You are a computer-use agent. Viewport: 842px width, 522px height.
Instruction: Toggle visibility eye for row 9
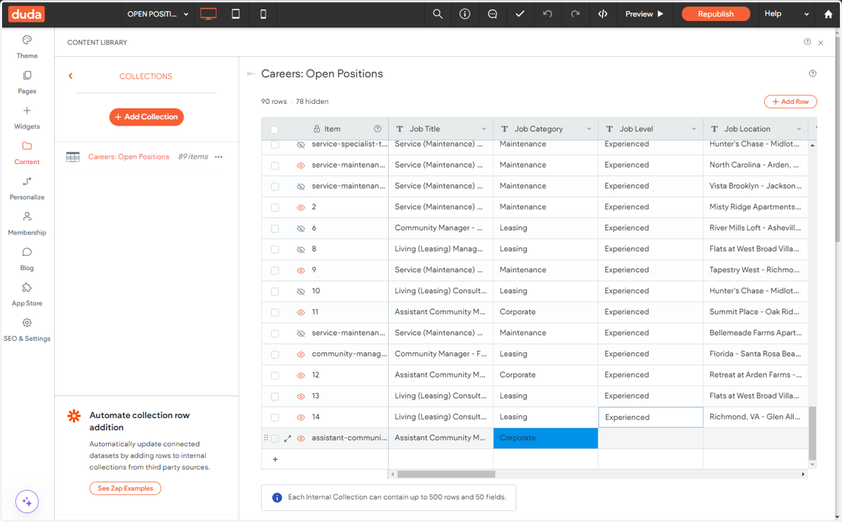301,270
